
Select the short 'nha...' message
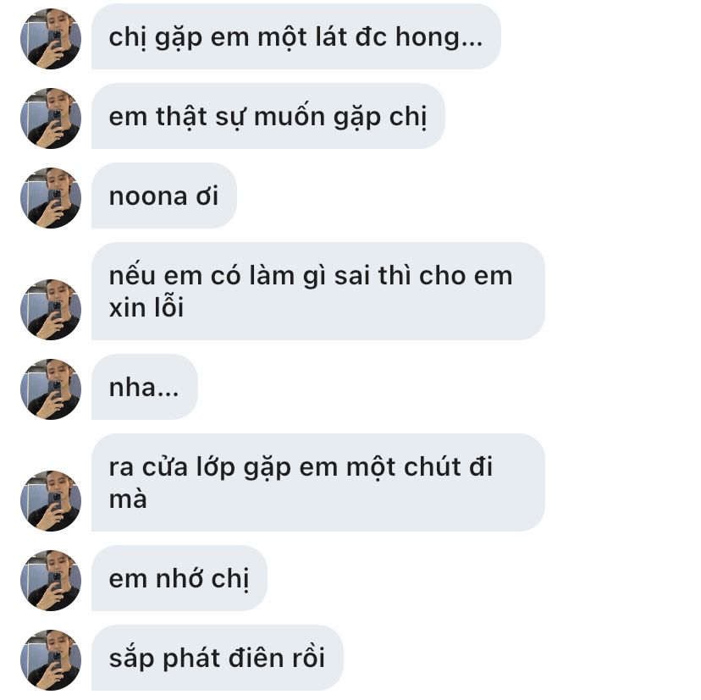tap(145, 387)
